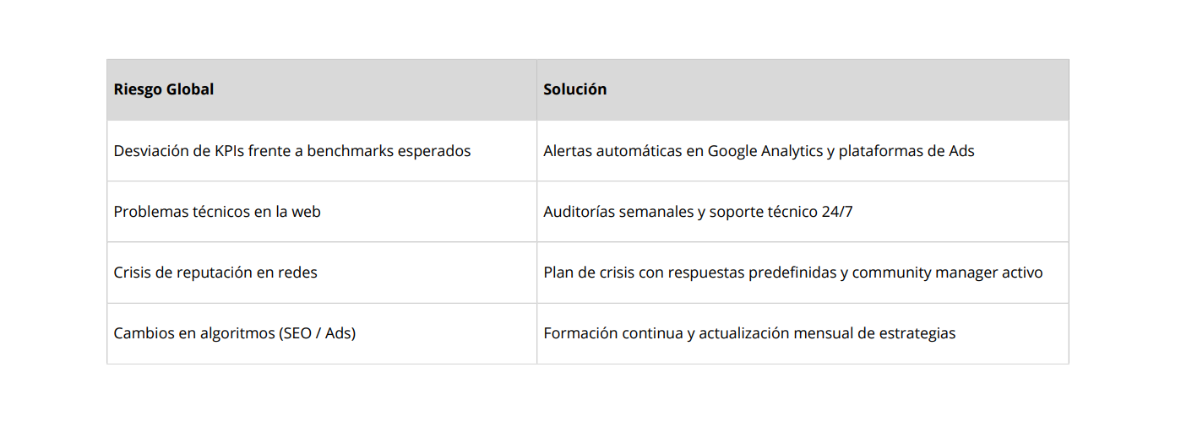This screenshot has height=432, width=1181.
Task: Select the 'Plan de crisis' solution cell
Action: (792, 273)
